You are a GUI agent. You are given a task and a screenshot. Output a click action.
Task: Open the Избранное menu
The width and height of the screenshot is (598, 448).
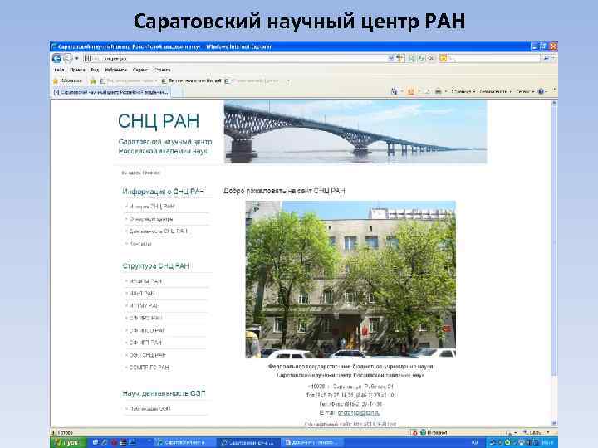coord(115,70)
